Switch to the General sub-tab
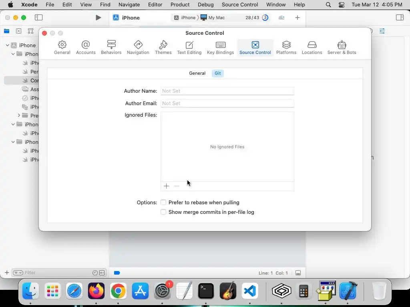 [x=197, y=74]
